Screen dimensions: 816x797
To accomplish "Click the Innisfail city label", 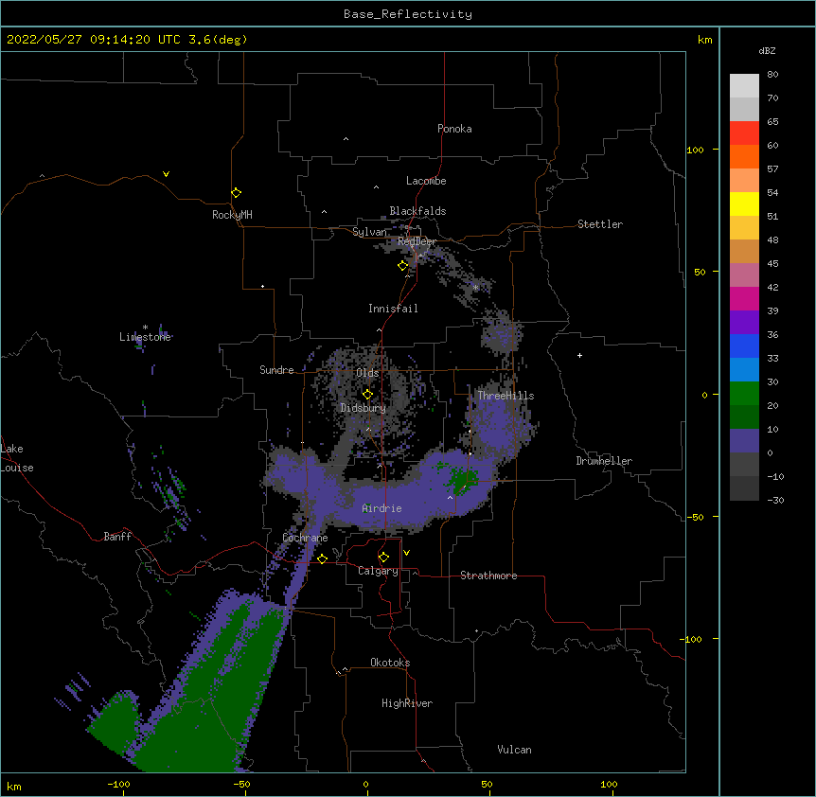I will (393, 309).
